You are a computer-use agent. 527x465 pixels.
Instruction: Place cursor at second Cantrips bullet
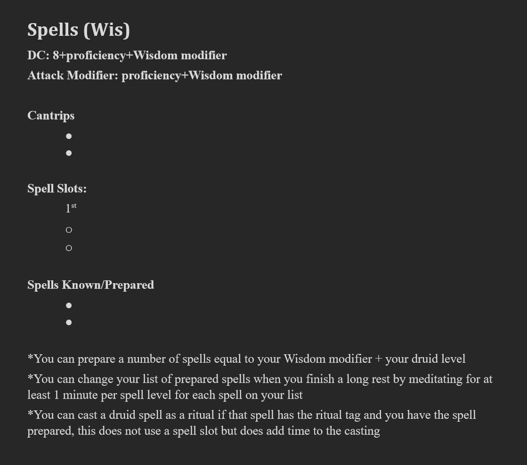click(69, 153)
